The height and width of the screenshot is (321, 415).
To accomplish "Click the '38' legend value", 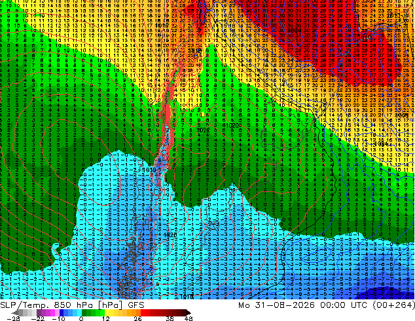I will [170, 318].
